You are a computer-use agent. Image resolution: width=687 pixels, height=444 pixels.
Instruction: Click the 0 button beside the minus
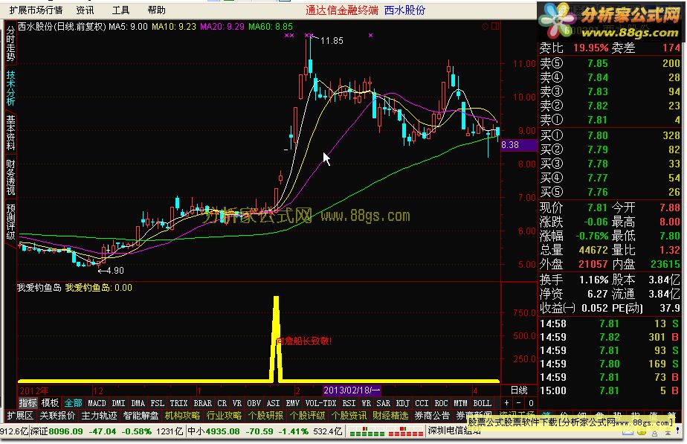click(531, 403)
